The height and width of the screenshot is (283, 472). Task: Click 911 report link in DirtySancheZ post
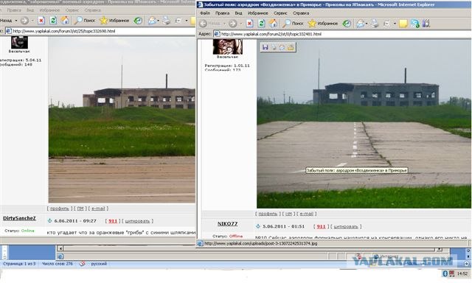click(113, 221)
